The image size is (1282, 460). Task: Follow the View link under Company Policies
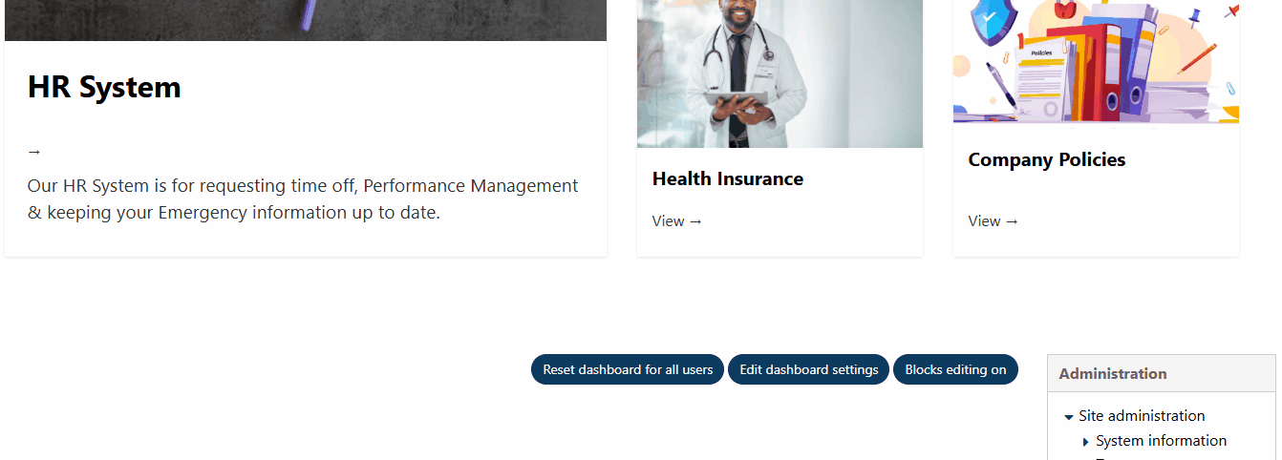coord(993,221)
